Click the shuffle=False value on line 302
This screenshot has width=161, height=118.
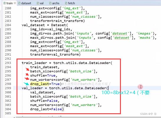point(52,101)
